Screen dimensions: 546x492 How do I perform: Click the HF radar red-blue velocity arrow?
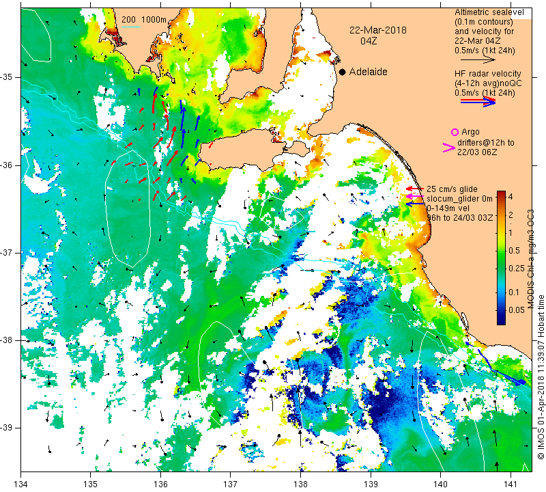(x=478, y=101)
